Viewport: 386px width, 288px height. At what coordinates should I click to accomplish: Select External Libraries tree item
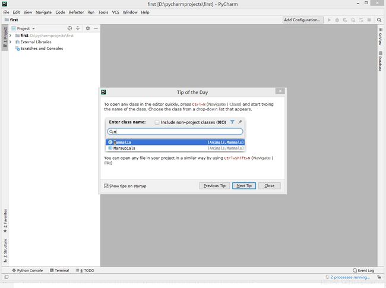click(36, 42)
